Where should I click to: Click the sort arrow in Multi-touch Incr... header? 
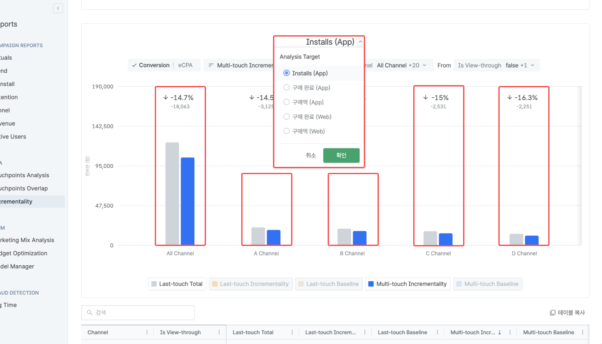click(x=500, y=332)
